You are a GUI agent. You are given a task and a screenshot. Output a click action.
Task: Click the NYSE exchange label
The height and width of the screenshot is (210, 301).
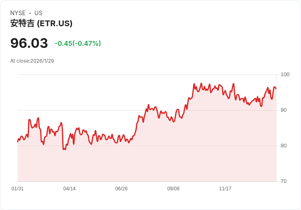[18, 13]
